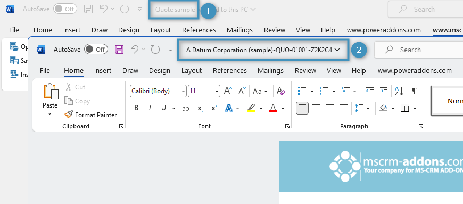Open Review tab in the front window
This screenshot has height=204, width=463.
pos(305,71)
